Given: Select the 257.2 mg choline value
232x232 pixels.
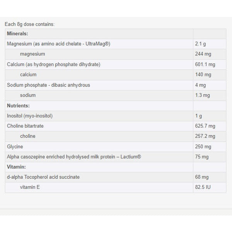Looking at the screenshot, I should (x=204, y=136).
